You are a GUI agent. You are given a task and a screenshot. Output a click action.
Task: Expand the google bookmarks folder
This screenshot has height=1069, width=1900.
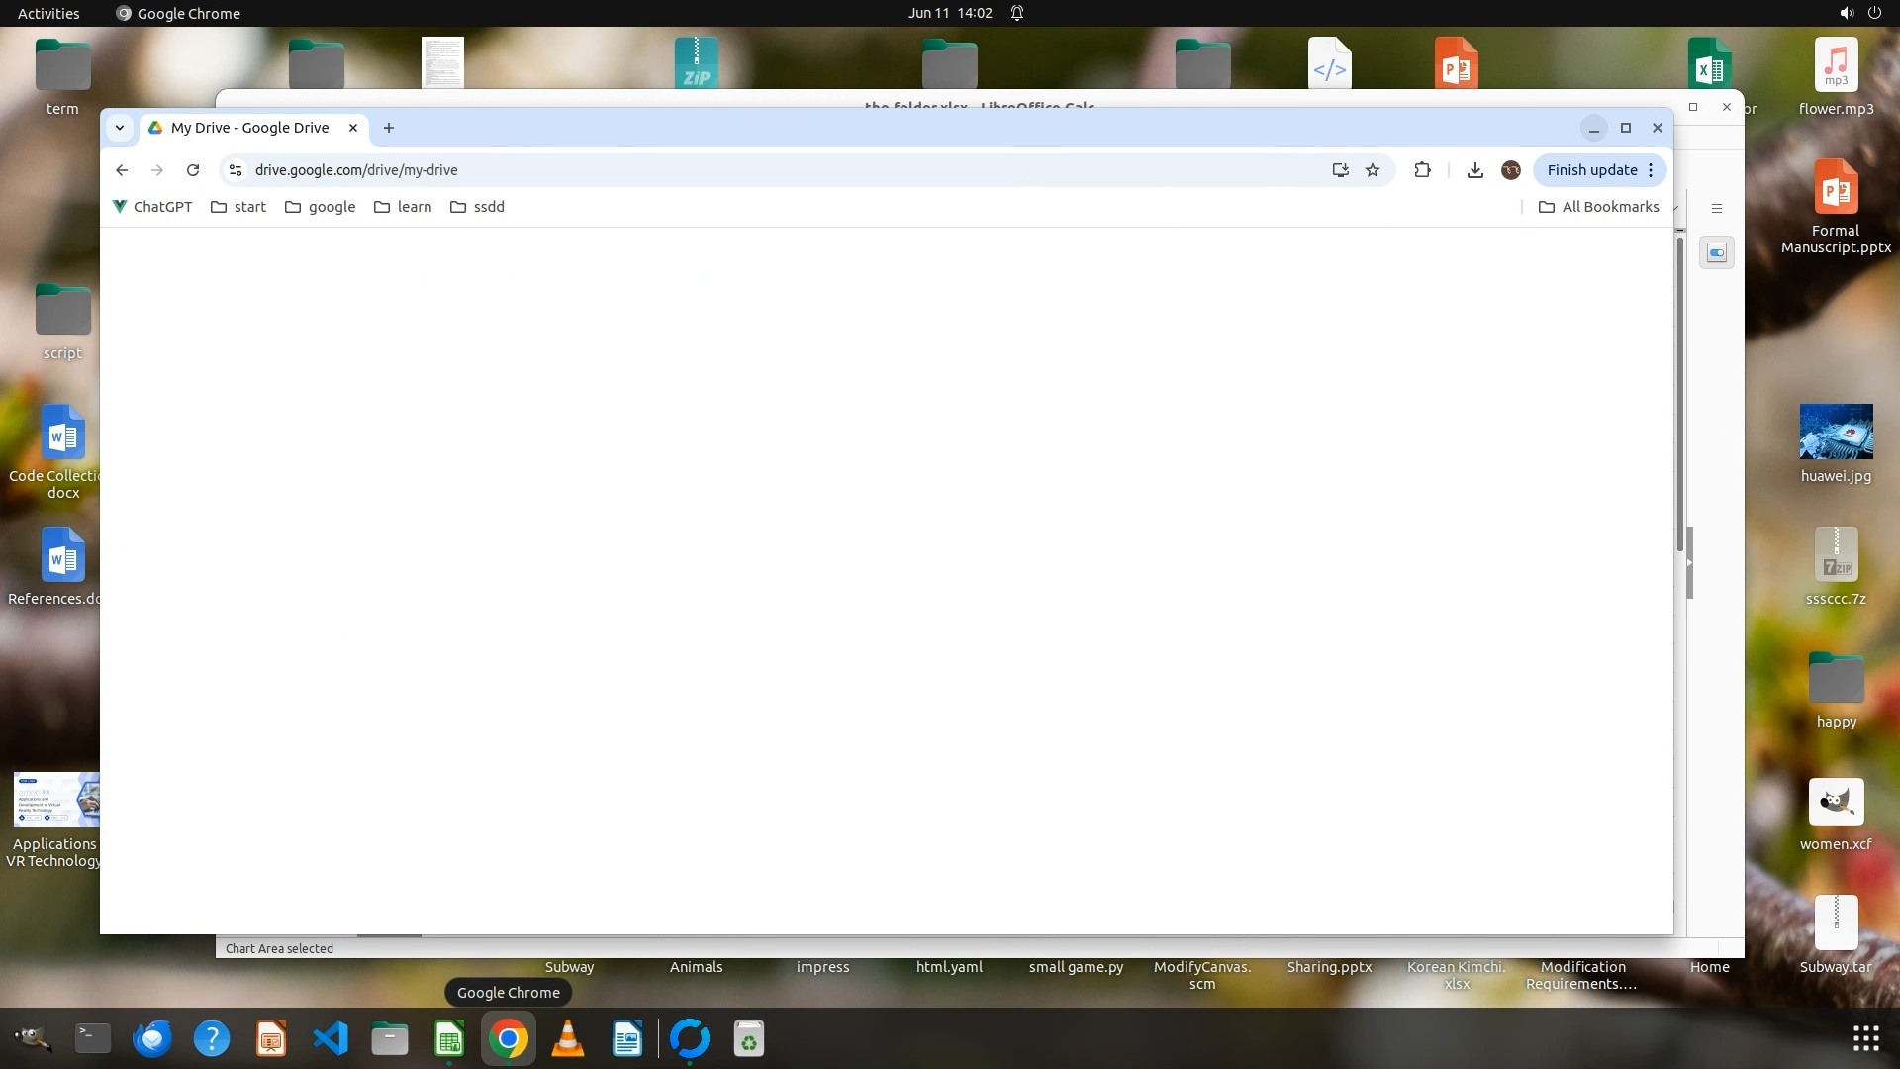coord(320,207)
